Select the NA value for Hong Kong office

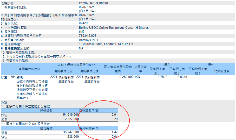point(81,48)
